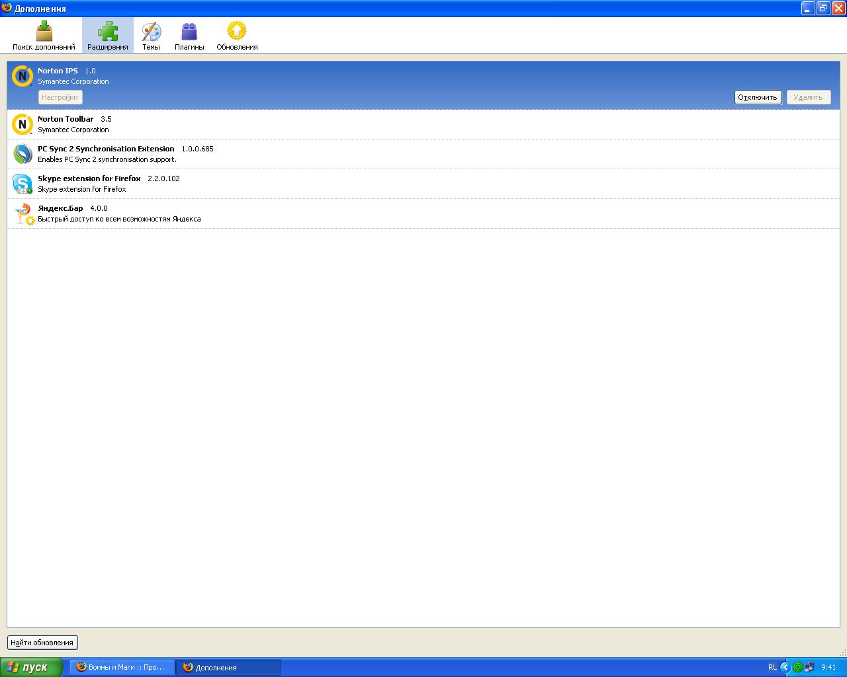Click the PC Sync 2 extension icon
The height and width of the screenshot is (677, 847).
point(22,154)
